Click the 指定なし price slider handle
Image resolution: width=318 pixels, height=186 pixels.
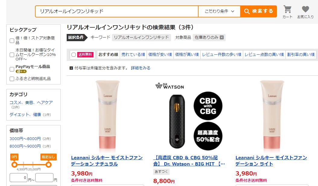pos(49,165)
